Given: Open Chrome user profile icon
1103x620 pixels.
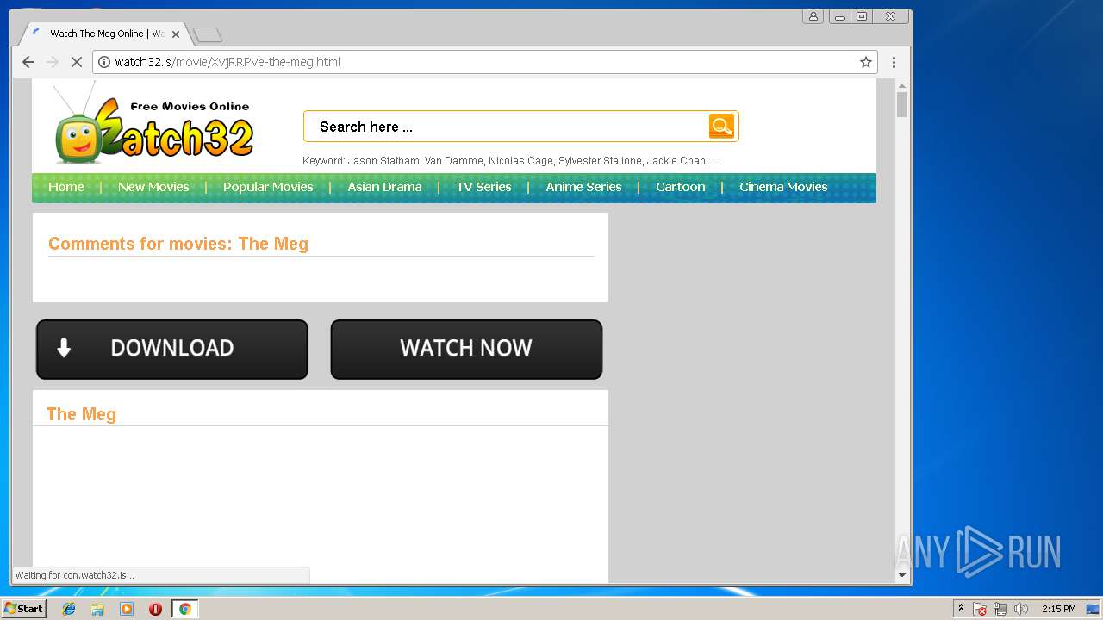Looking at the screenshot, I should click(x=813, y=16).
